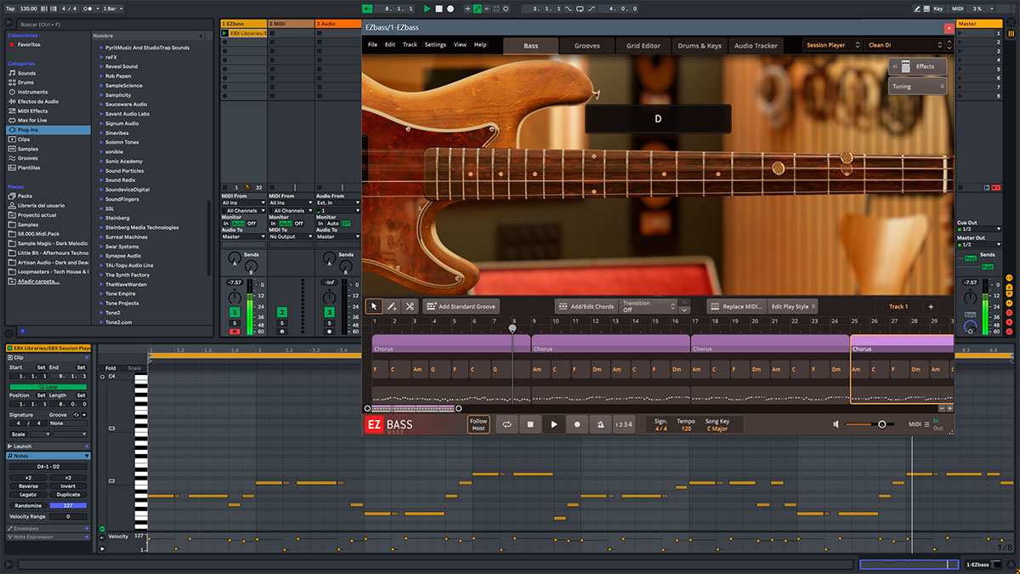
Task: Click the Add/Edit Chords button
Action: 586,306
